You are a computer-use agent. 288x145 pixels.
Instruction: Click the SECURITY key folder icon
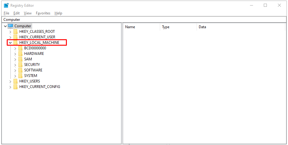pos(21,65)
